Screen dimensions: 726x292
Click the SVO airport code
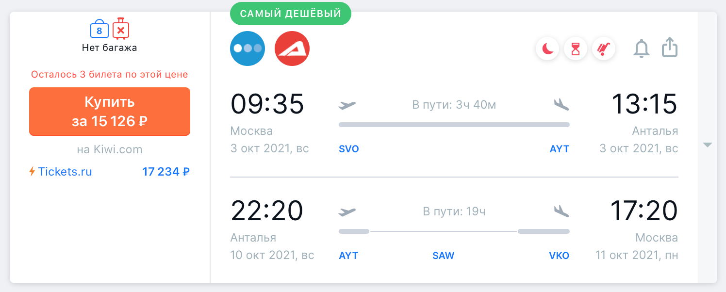pos(349,149)
